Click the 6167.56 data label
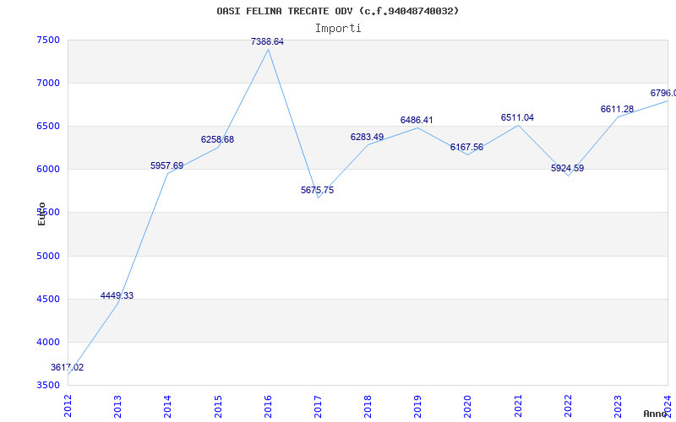This screenshot has width=676, height=422. [x=467, y=147]
